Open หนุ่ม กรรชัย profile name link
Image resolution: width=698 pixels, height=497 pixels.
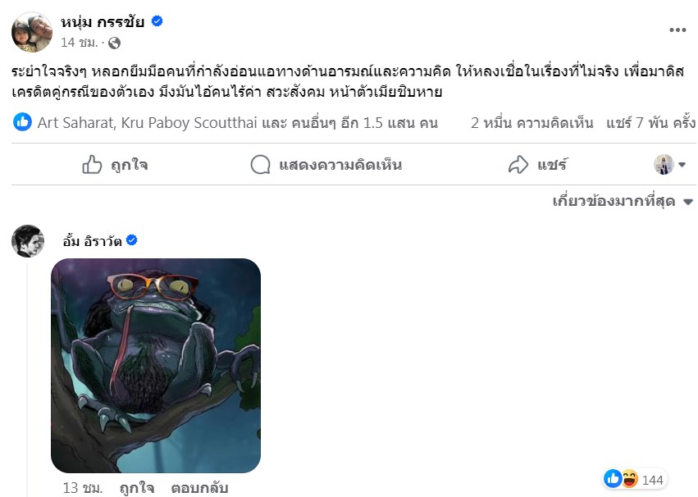[103, 21]
